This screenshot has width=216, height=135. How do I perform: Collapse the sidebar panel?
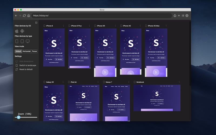36,23
